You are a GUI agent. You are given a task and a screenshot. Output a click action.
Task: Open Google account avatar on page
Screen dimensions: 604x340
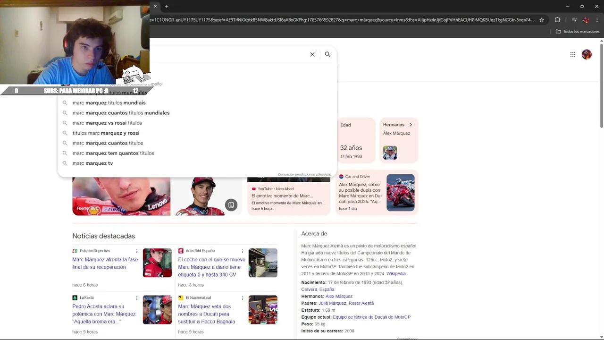point(587,55)
